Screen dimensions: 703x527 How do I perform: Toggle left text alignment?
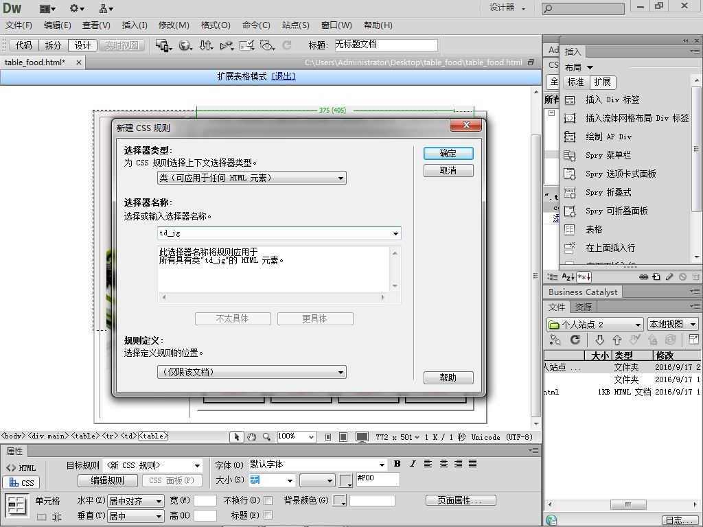428,464
